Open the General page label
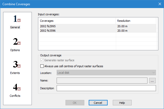The height and width of the screenshot is (109, 164). [15, 27]
